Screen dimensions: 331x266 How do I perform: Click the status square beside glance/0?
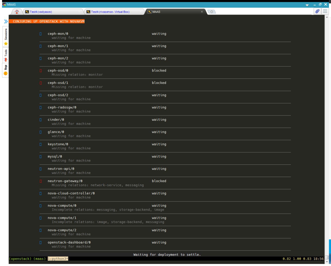click(x=41, y=132)
